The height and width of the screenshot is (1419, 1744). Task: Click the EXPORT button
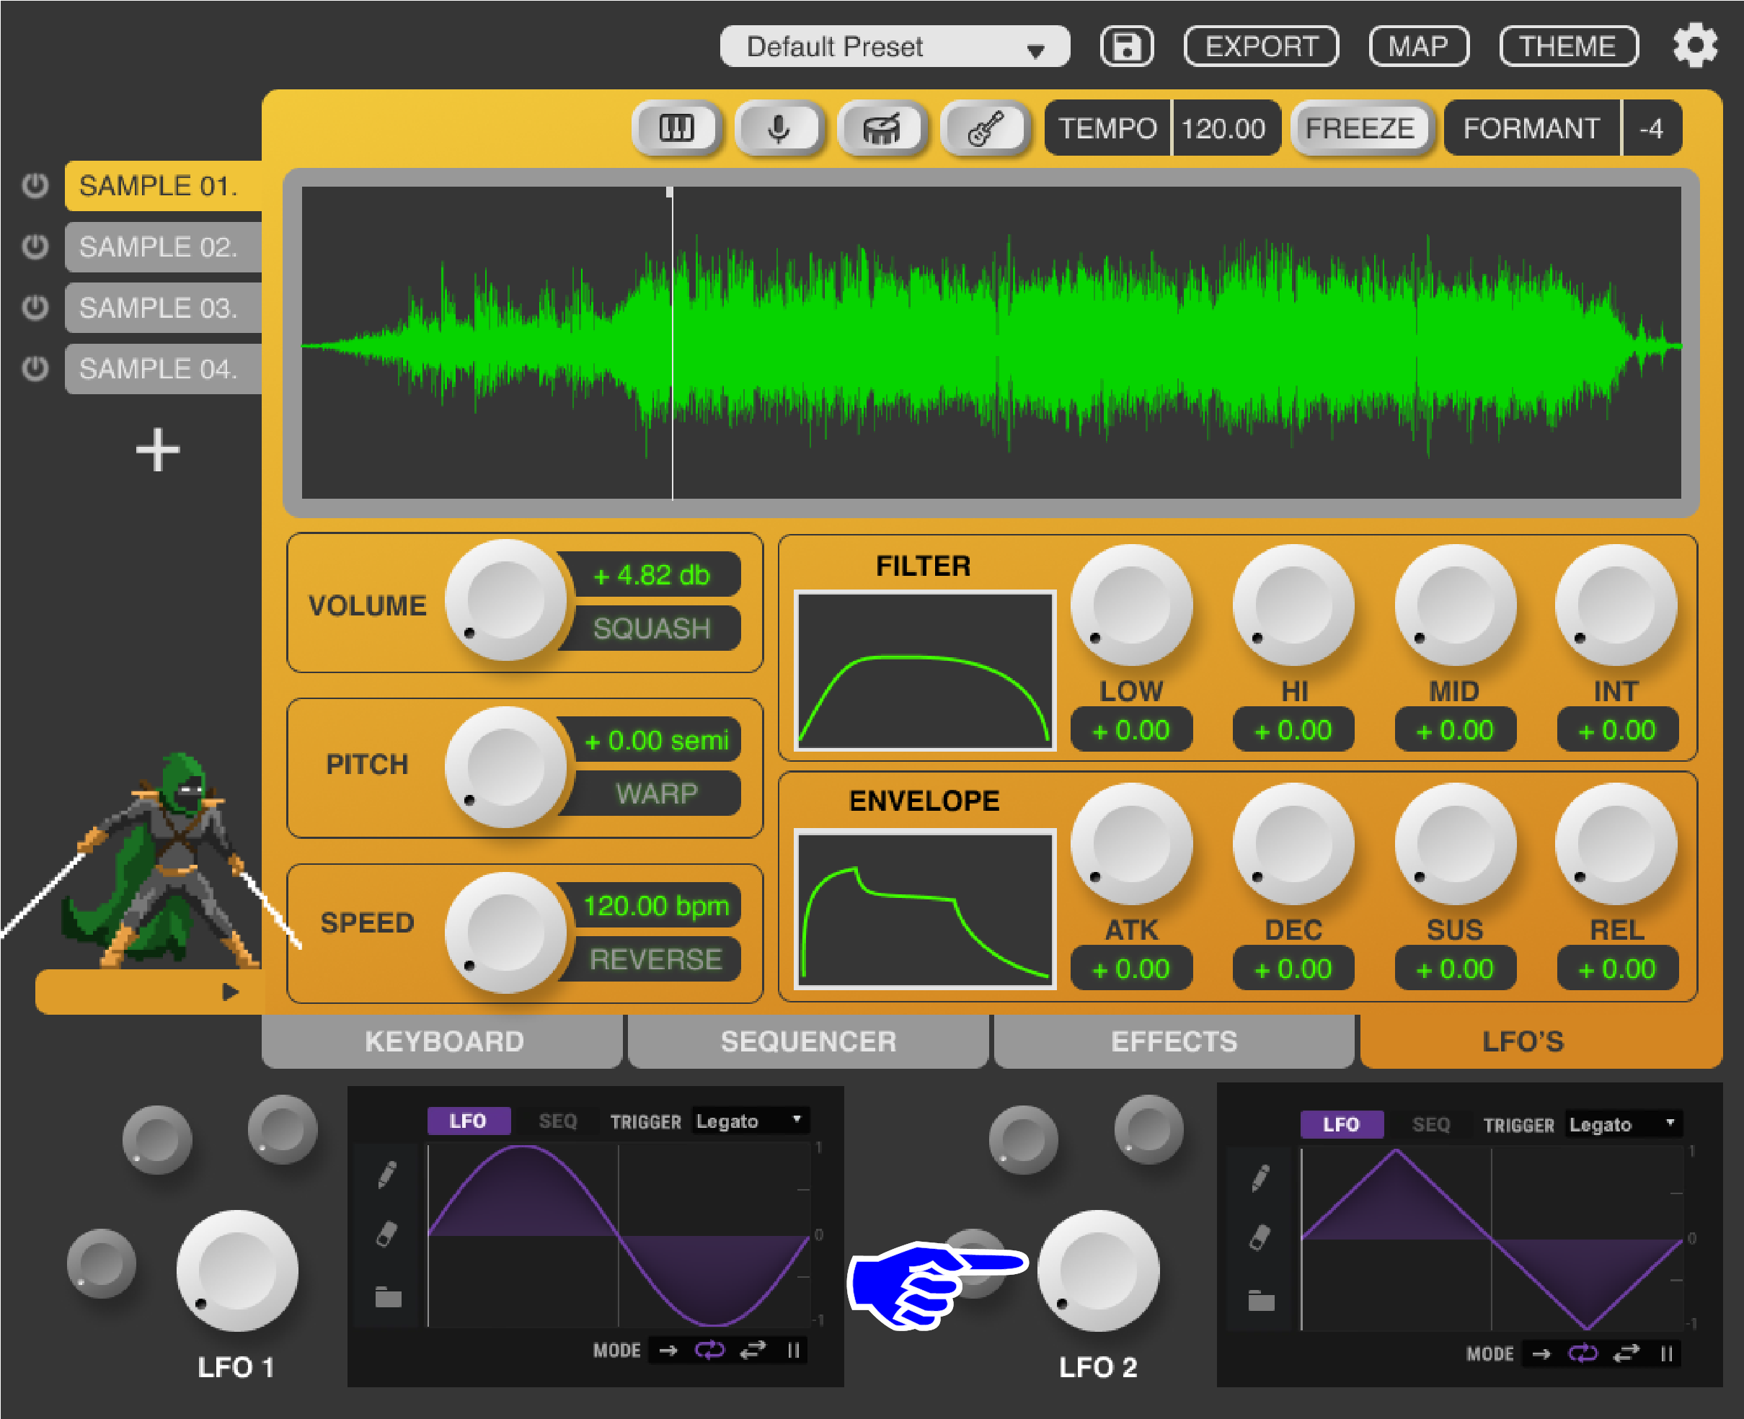[x=1261, y=47]
